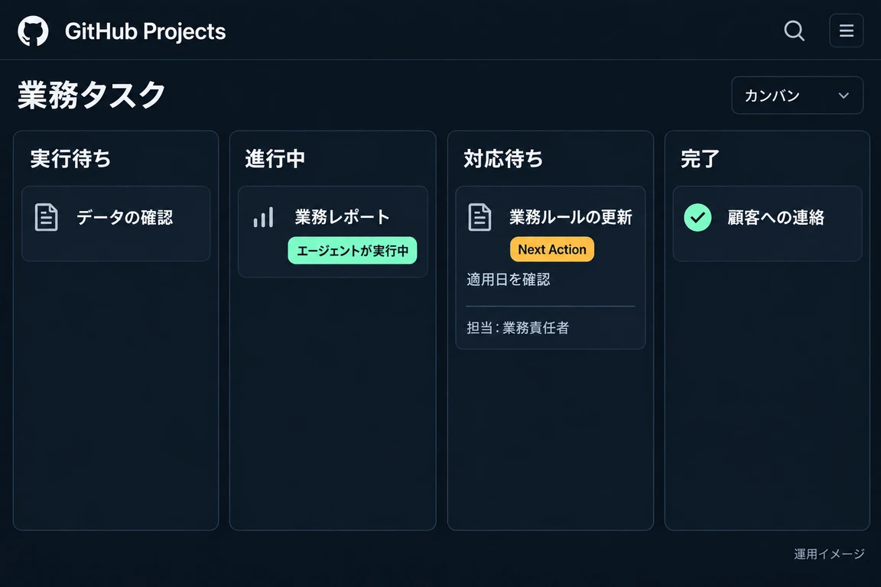
Task: Click the document icon on データの確認 card
Action: pyautogui.click(x=46, y=217)
